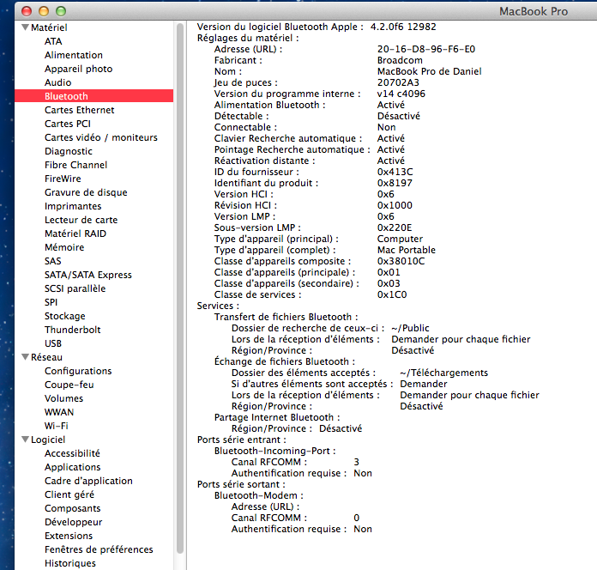Open the Extensions software entry
Viewport: 597px width, 570px height.
pyautogui.click(x=69, y=536)
